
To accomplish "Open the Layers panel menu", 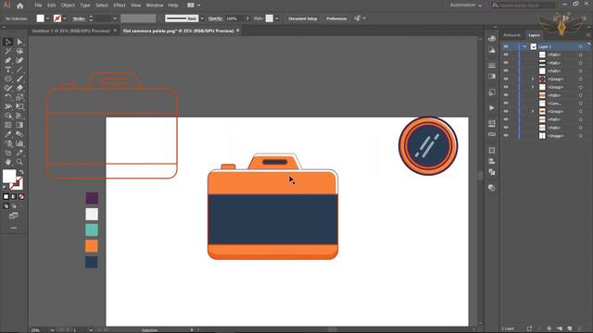I will click(x=588, y=35).
